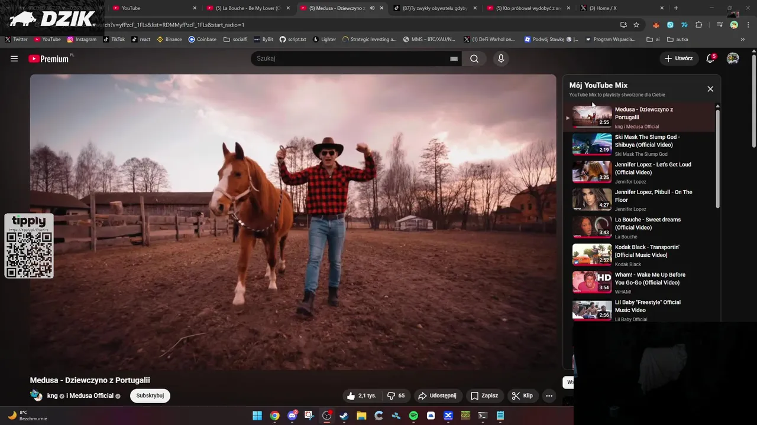Open the on-screen keyboard in search box
Image resolution: width=757 pixels, height=425 pixels.
[x=454, y=58]
